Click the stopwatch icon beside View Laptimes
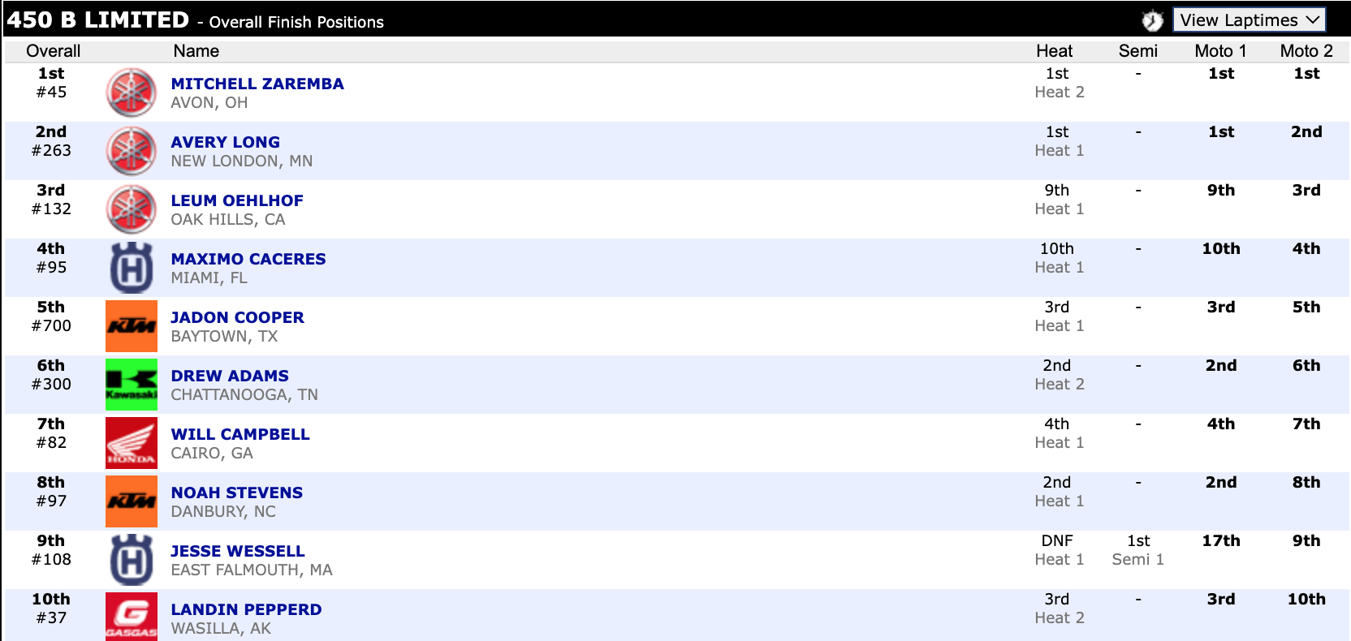Image resolution: width=1351 pixels, height=641 pixels. (x=1152, y=20)
